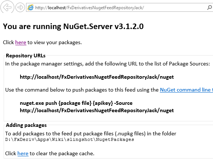The image size is (213, 160).
Task: Click the D:\FxDeriv NugetPackages folder path
Action: [70, 139]
